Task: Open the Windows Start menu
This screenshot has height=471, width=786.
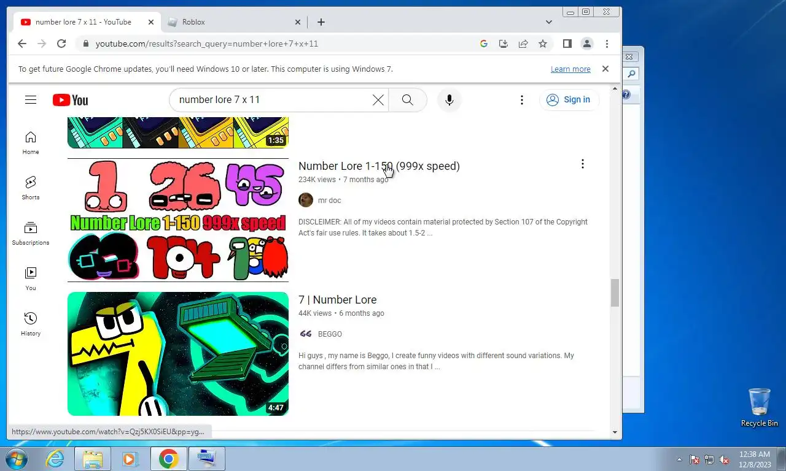Action: [15, 459]
